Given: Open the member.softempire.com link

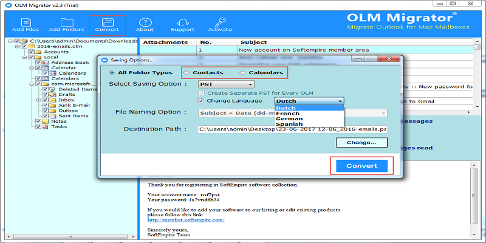Looking at the screenshot, I should [x=186, y=220].
